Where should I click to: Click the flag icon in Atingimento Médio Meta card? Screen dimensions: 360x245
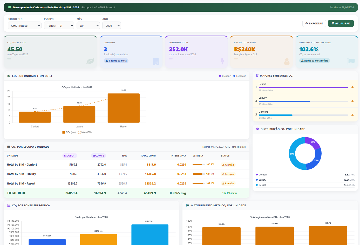(351, 61)
